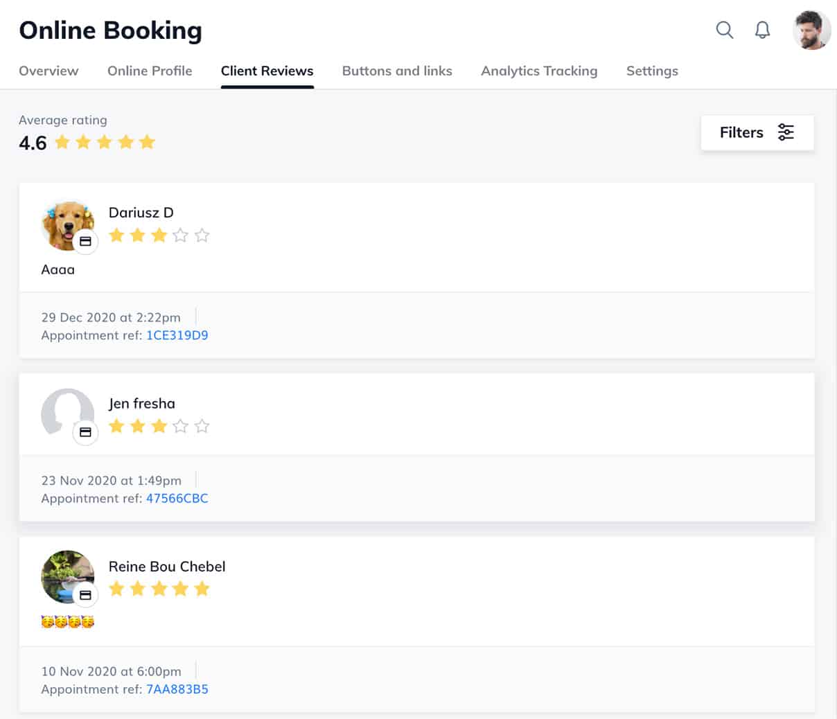
Task: Click the Online Booking page title
Action: click(x=110, y=30)
